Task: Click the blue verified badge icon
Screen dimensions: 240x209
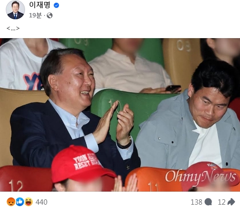Action: coord(56,5)
